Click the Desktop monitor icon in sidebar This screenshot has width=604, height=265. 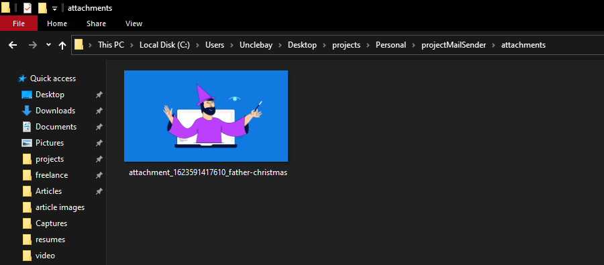coord(27,95)
